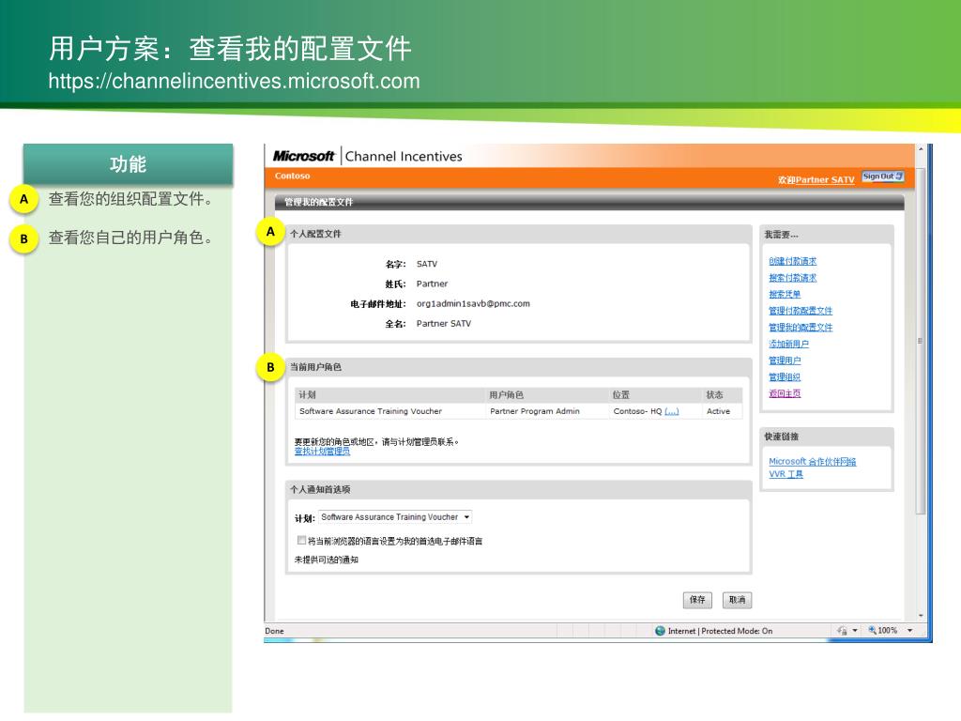Click the 未提供可选的通知 text

point(326,560)
